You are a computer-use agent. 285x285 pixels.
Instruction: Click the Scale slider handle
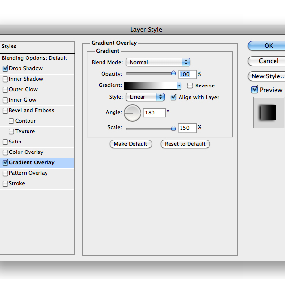coord(173,129)
